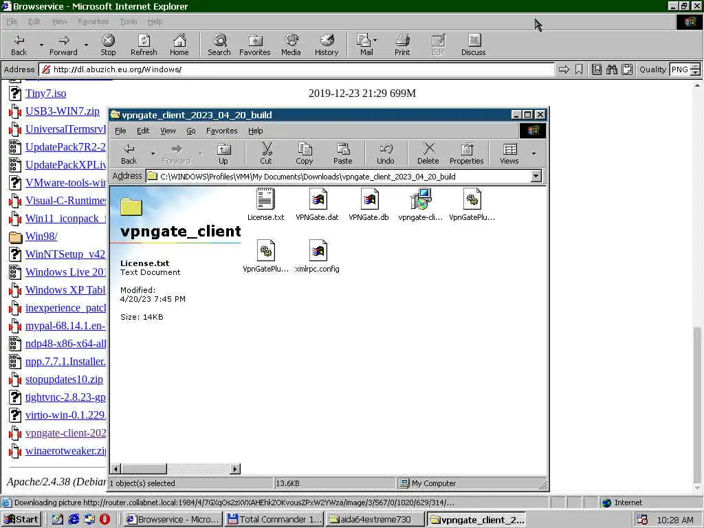Delete the selected file

coord(428,153)
